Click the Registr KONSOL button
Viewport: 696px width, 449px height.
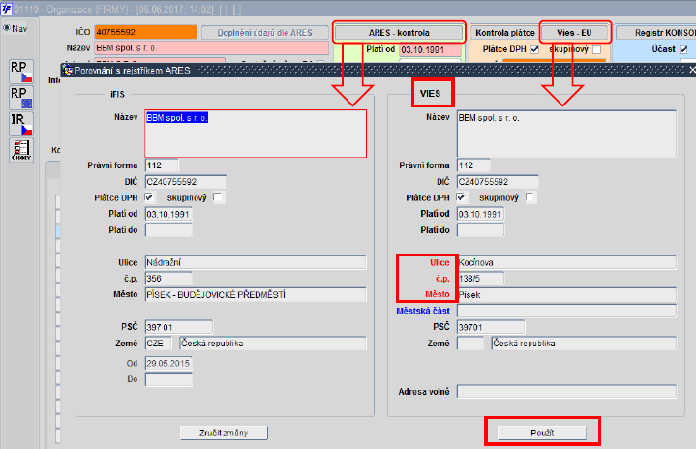point(656,32)
